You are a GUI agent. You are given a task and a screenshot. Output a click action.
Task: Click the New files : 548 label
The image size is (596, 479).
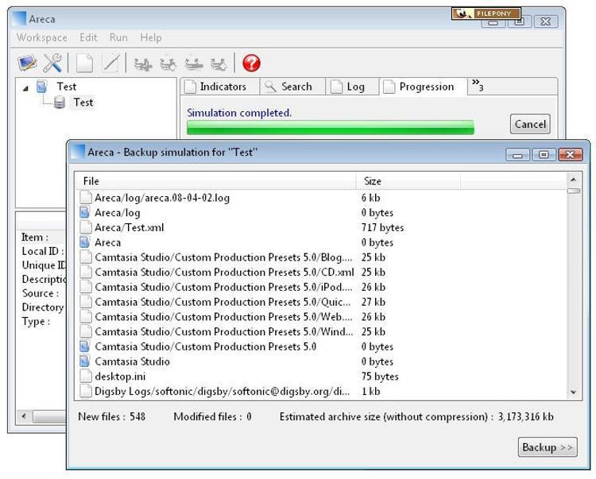[x=111, y=417]
